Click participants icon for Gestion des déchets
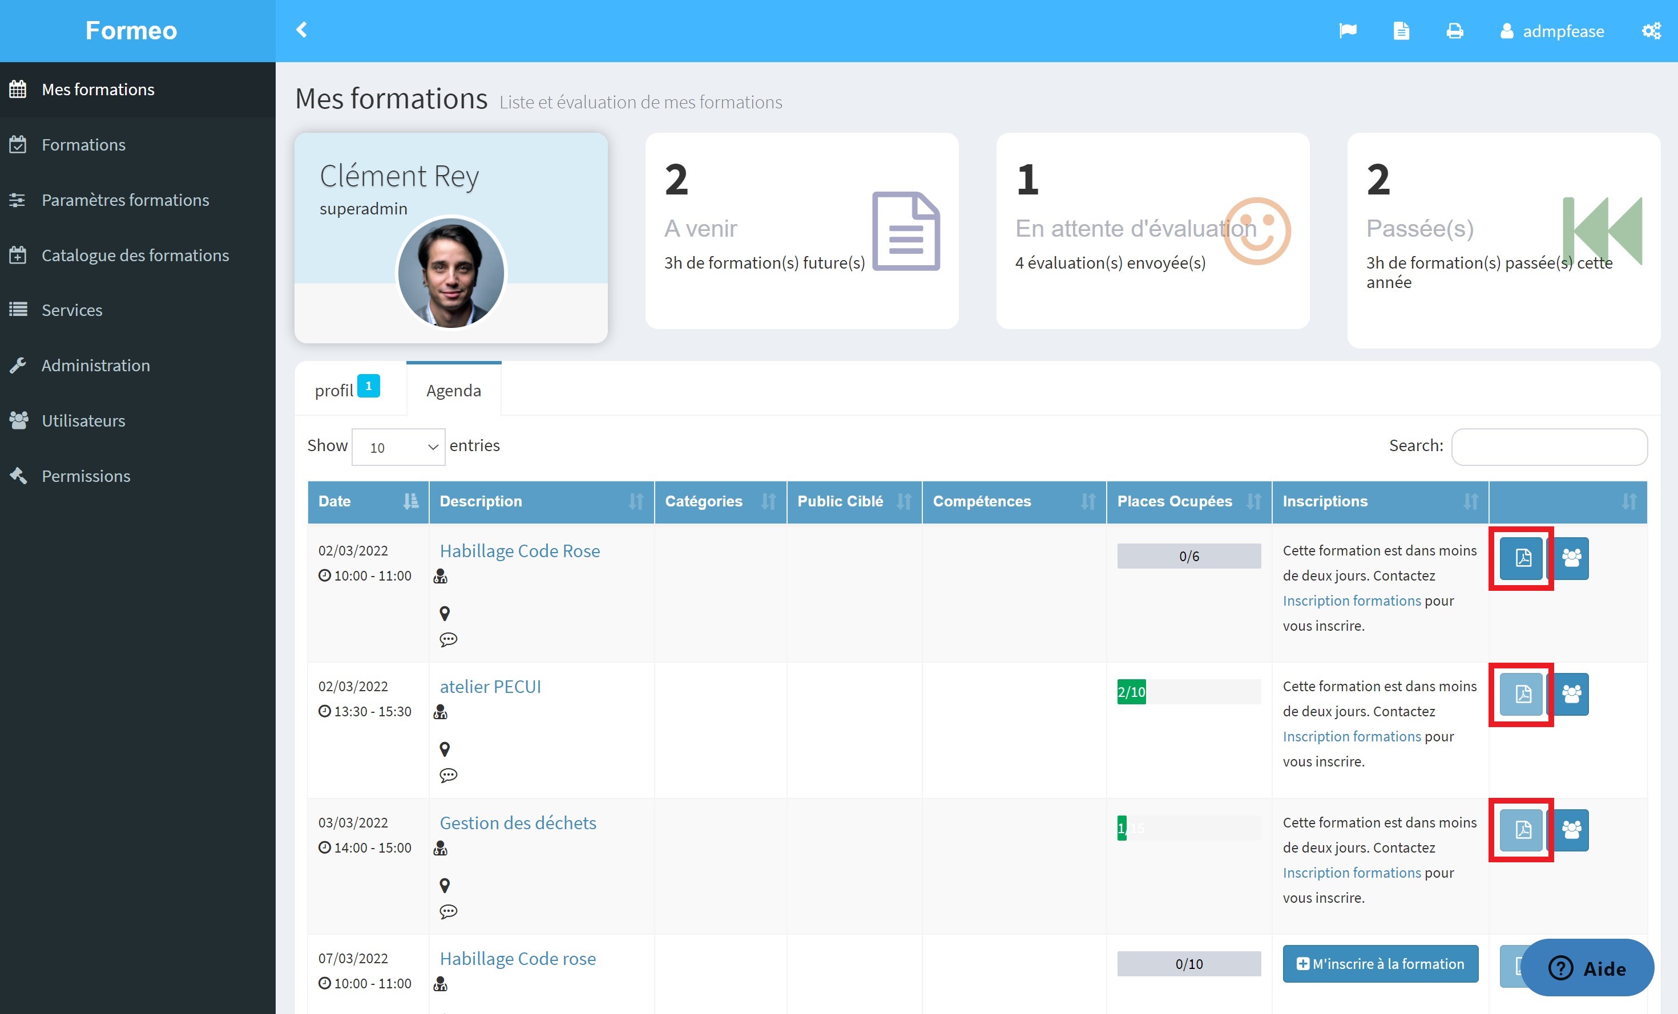1678x1014 pixels. tap(1571, 830)
